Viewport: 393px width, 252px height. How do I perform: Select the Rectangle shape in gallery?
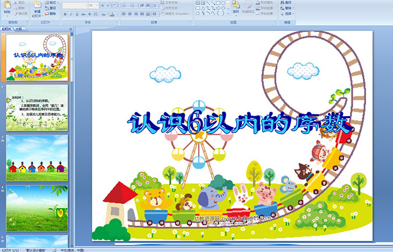point(218,3)
